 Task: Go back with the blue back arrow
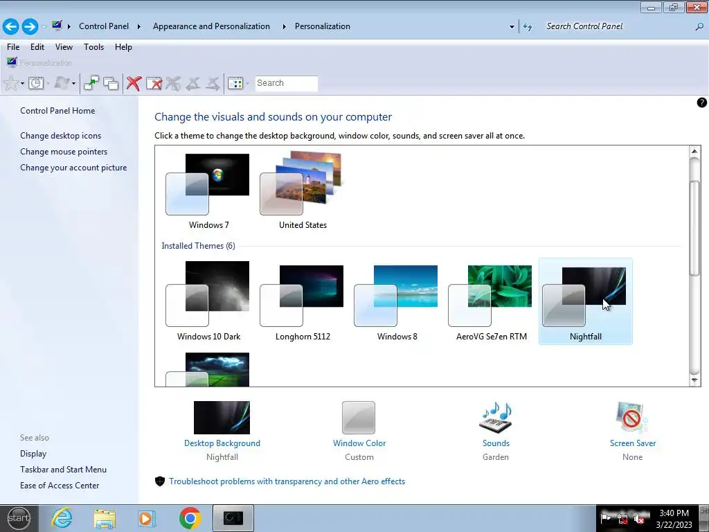pyautogui.click(x=11, y=26)
